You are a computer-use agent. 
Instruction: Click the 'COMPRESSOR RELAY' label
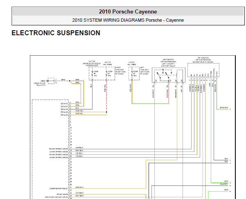[x=59, y=188]
